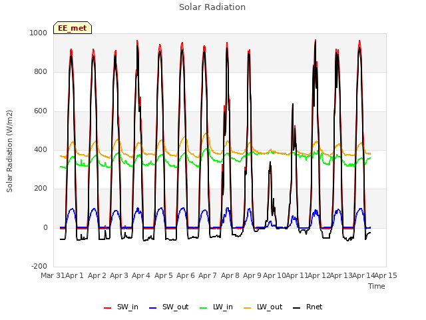Click the Apr 6 x-axis label

point(186,275)
